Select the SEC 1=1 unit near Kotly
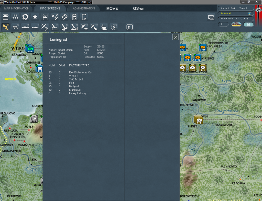 [34, 119]
